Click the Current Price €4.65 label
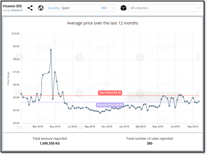 [110, 105]
